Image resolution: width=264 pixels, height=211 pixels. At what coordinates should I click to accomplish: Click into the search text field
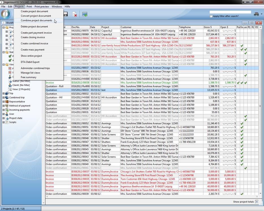pyautogui.click(x=230, y=12)
